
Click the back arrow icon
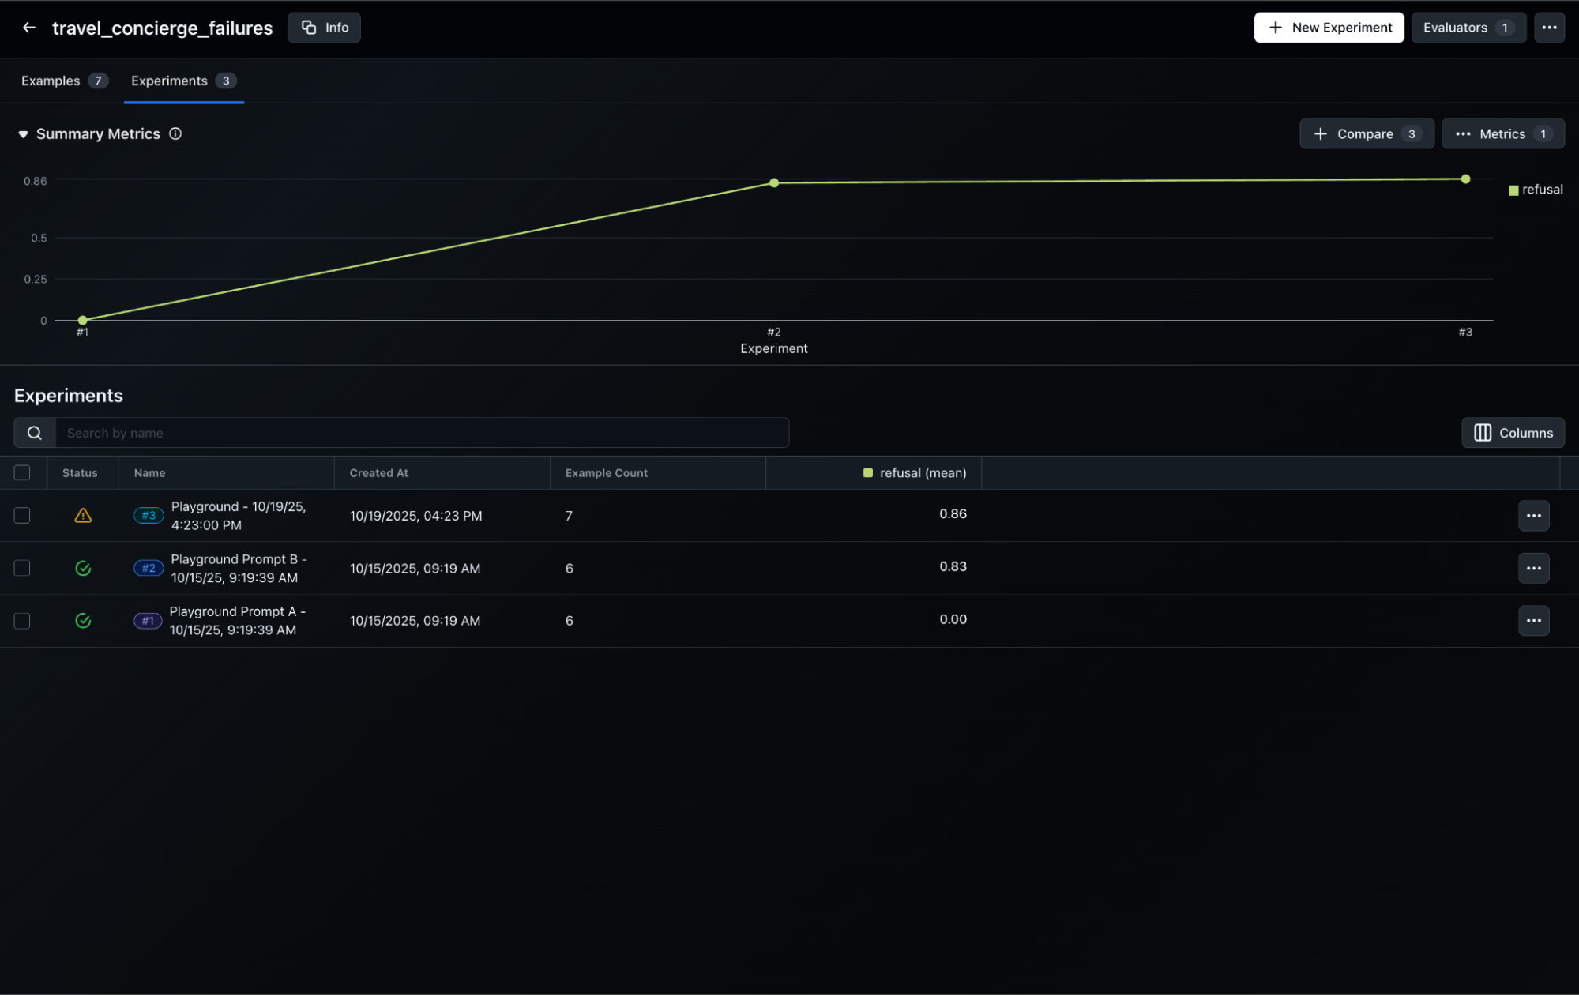(x=29, y=28)
